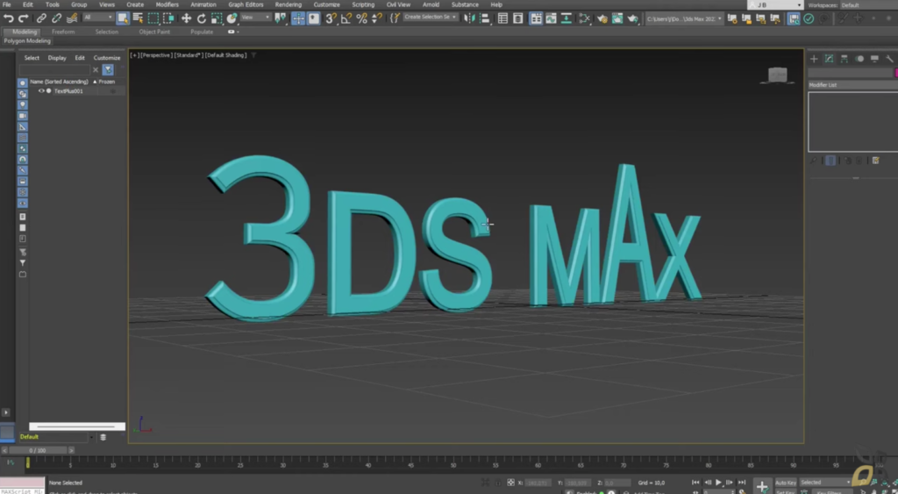Click the [Default Shading] viewport label
This screenshot has width=898, height=494.
pos(225,55)
